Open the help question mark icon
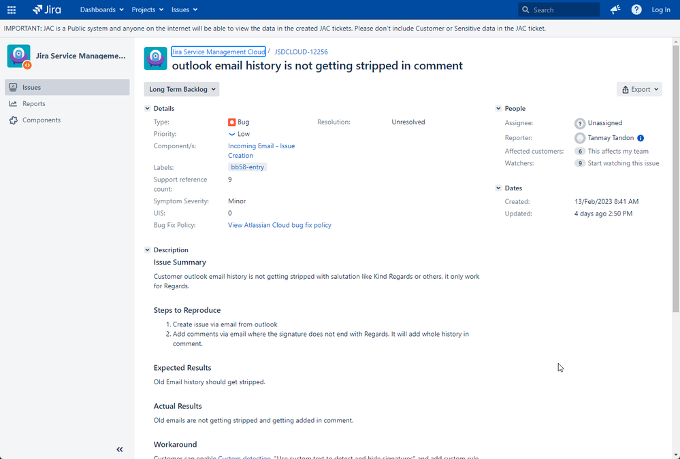The width and height of the screenshot is (680, 459). (636, 10)
